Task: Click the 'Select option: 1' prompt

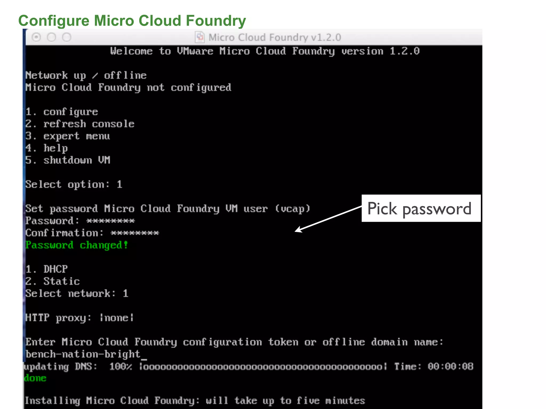Action: 74,185
